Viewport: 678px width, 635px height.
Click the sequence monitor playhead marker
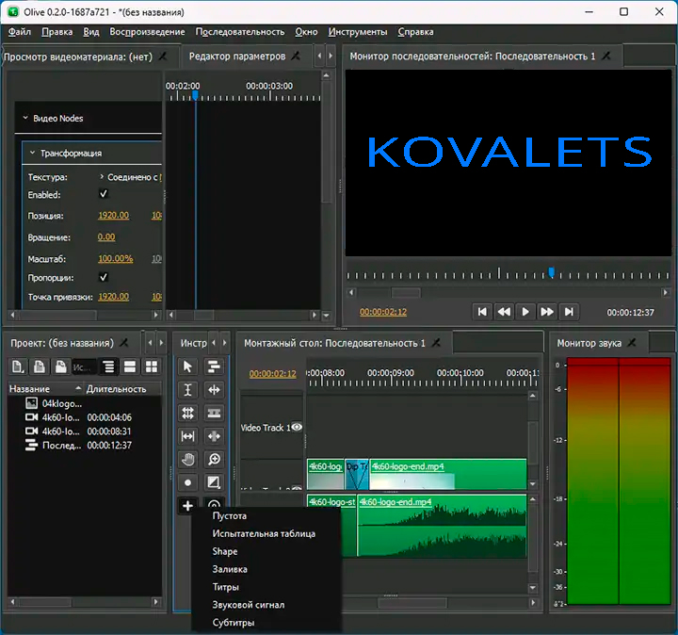point(551,272)
